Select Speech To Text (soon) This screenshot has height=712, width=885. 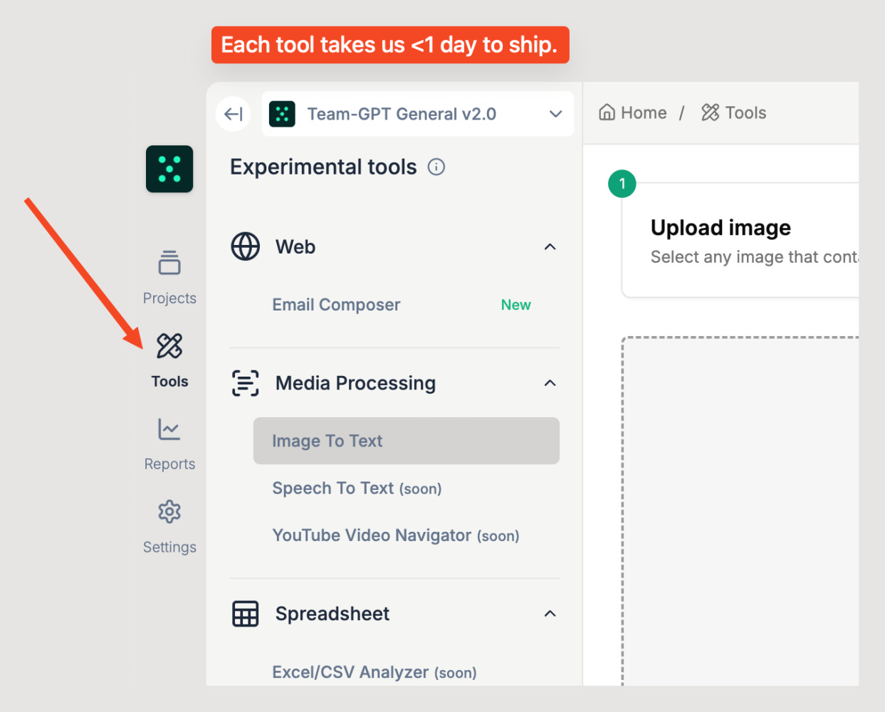point(357,488)
